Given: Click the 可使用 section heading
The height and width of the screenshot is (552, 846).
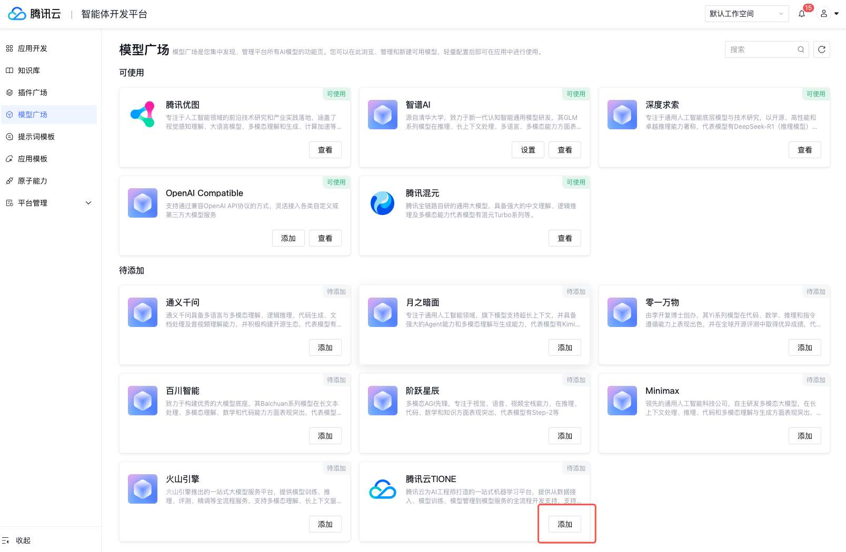Looking at the screenshot, I should tap(132, 73).
